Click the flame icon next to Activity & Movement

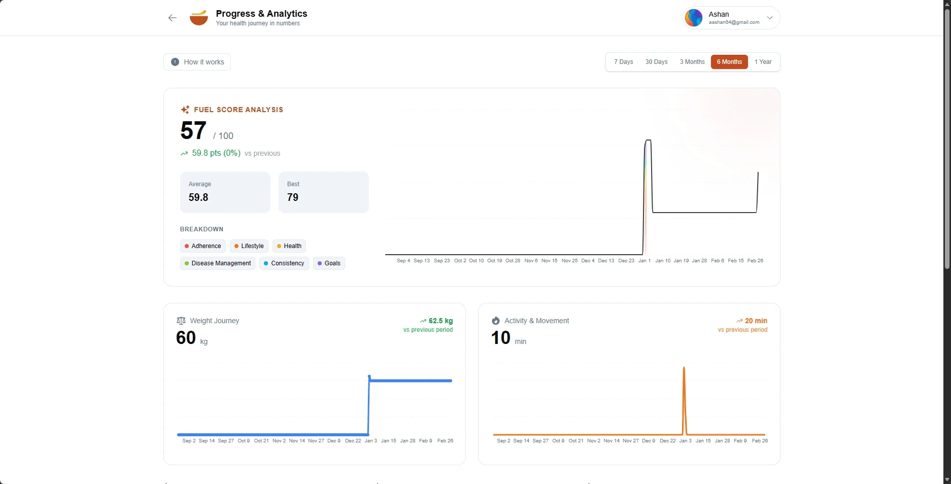(496, 321)
